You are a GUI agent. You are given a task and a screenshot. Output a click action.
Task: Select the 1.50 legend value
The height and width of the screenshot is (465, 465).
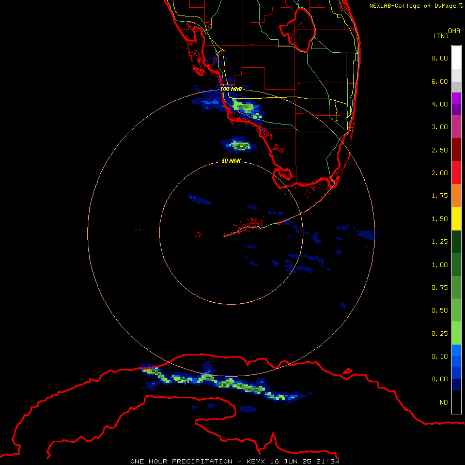point(440,219)
